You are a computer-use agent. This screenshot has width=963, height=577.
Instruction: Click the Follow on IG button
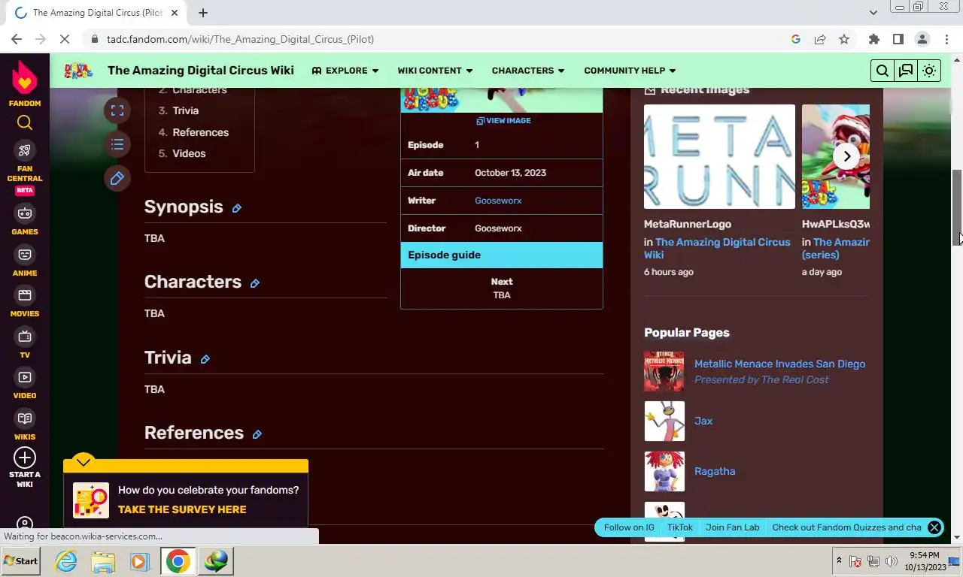coord(629,527)
